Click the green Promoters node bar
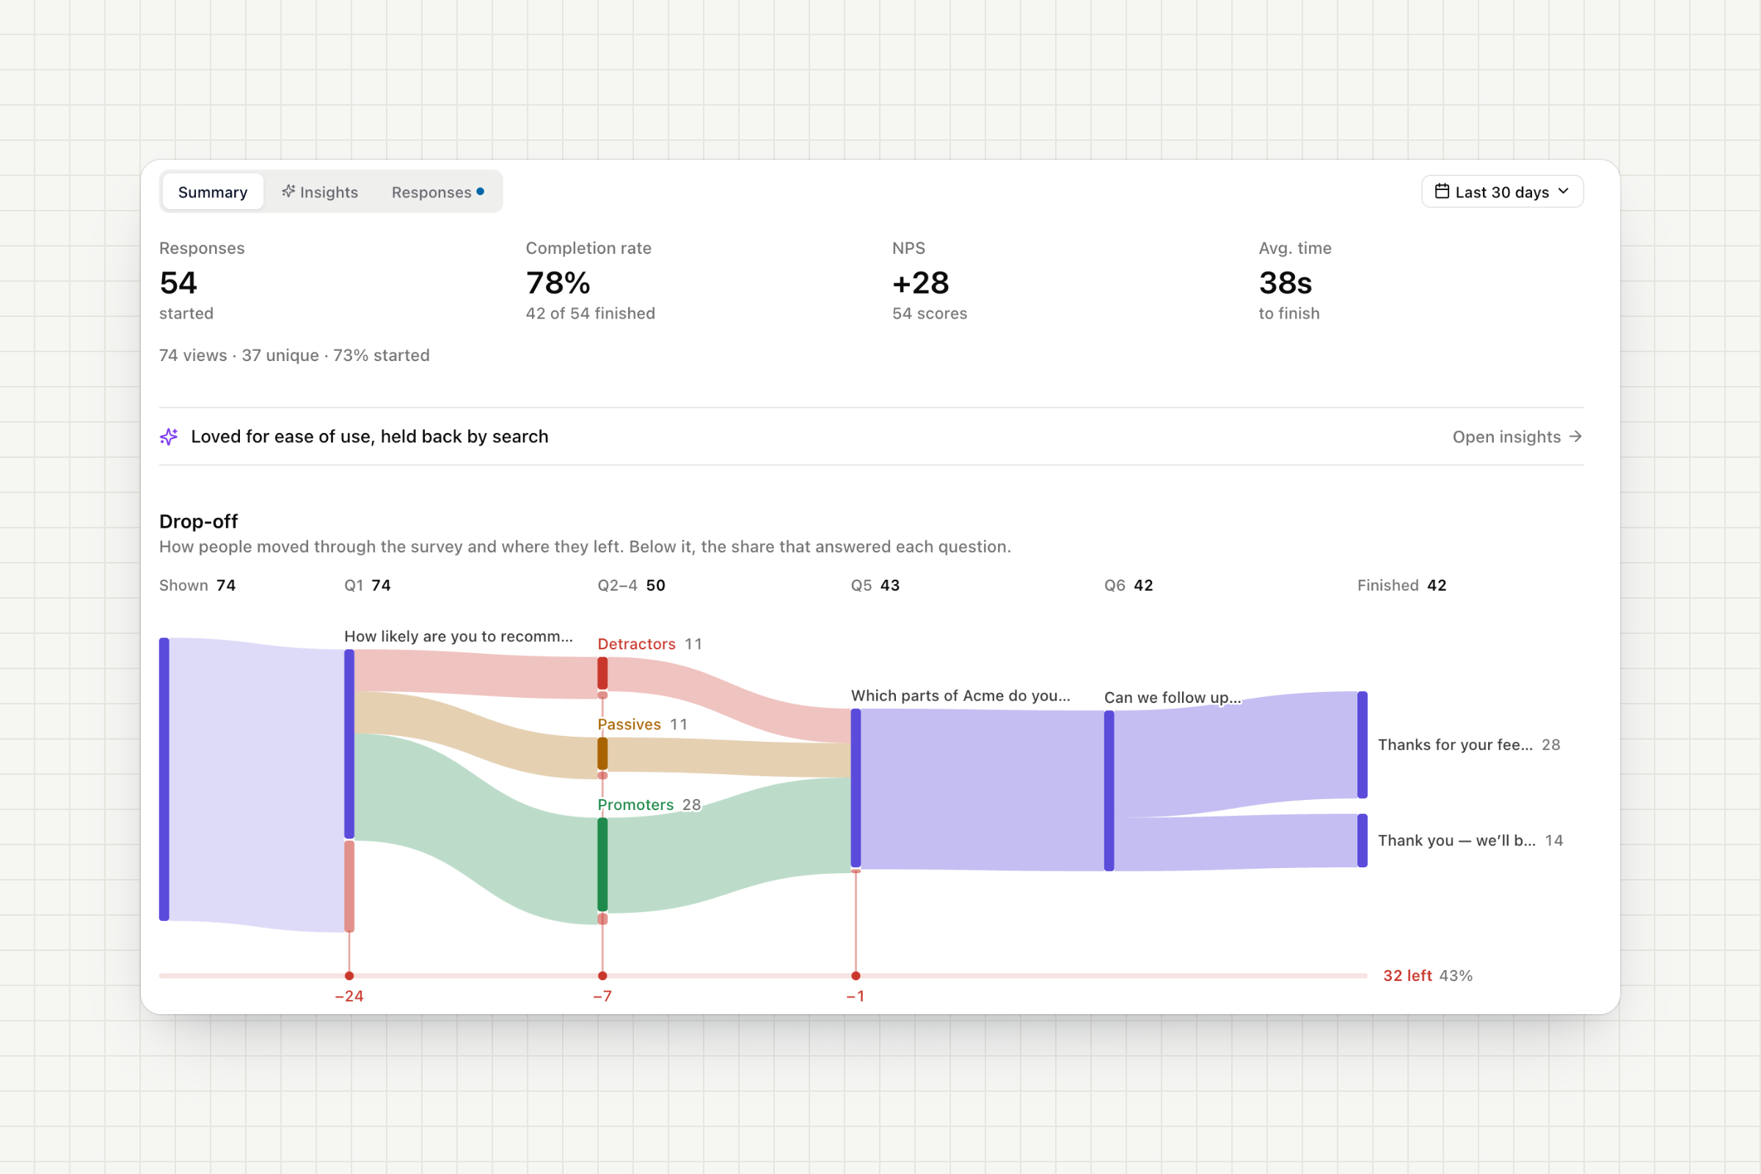1761x1174 pixels. [x=602, y=865]
